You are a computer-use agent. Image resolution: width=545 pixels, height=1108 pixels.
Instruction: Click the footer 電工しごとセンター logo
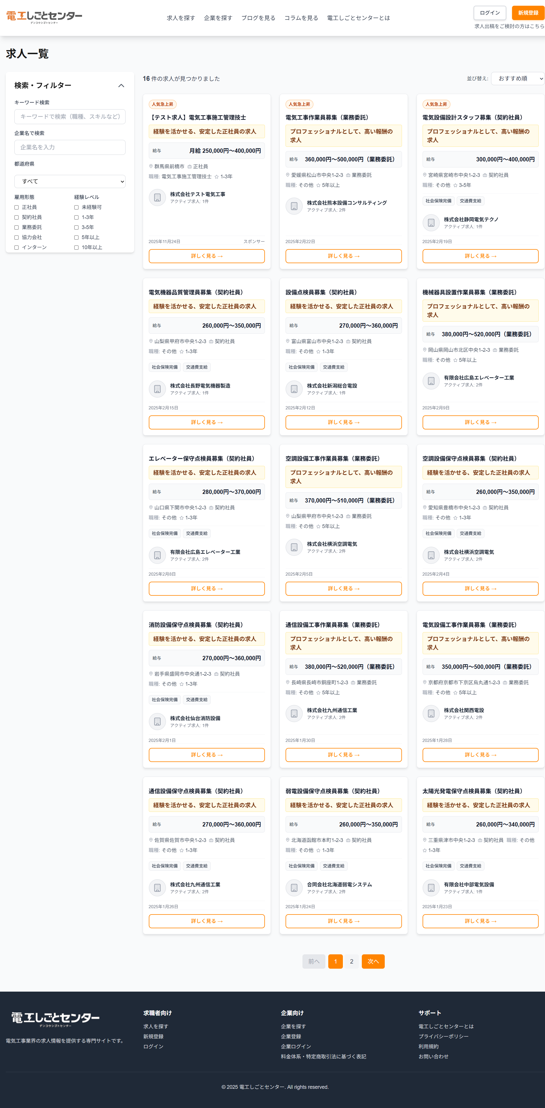[x=55, y=1019]
